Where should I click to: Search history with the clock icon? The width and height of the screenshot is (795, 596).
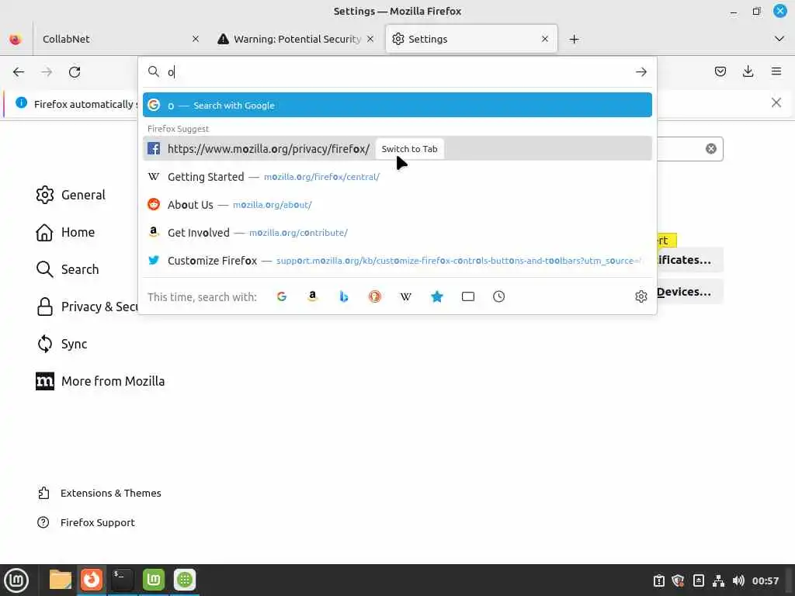(x=499, y=296)
